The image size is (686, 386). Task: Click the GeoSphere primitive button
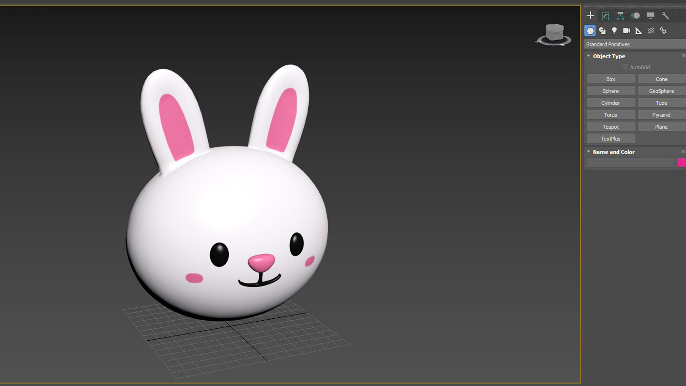[x=661, y=91]
